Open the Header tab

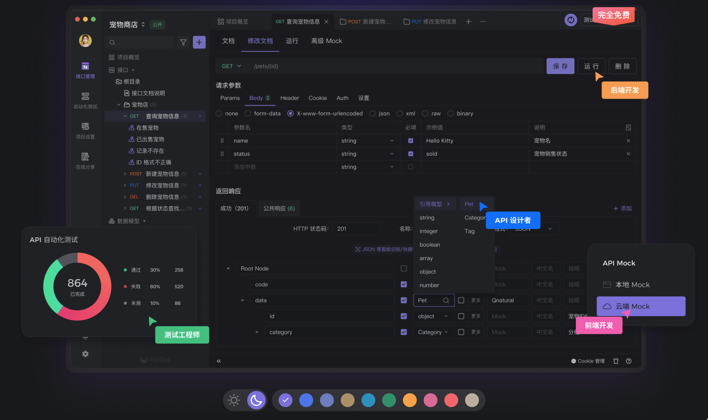[290, 98]
